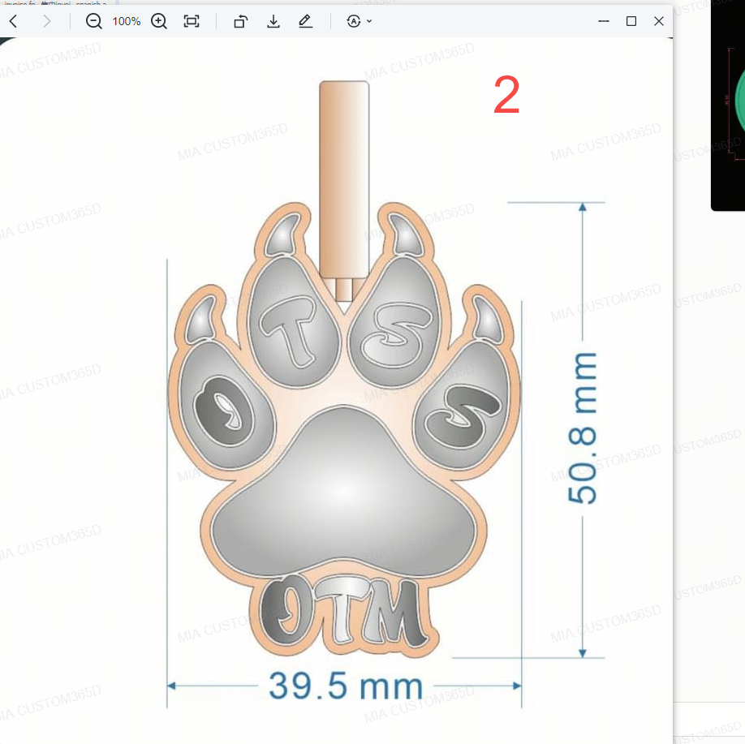Expand the text recognition dropdown arrow
The height and width of the screenshot is (744, 745).
click(x=370, y=21)
